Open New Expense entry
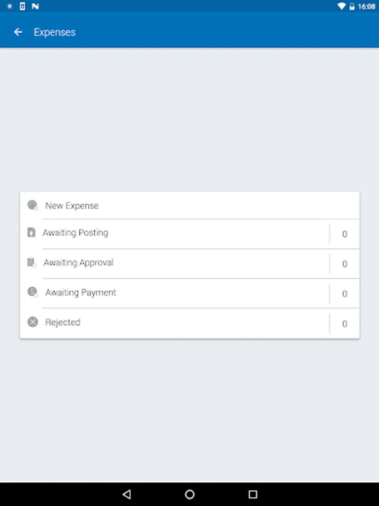The width and height of the screenshot is (379, 506). [x=72, y=206]
